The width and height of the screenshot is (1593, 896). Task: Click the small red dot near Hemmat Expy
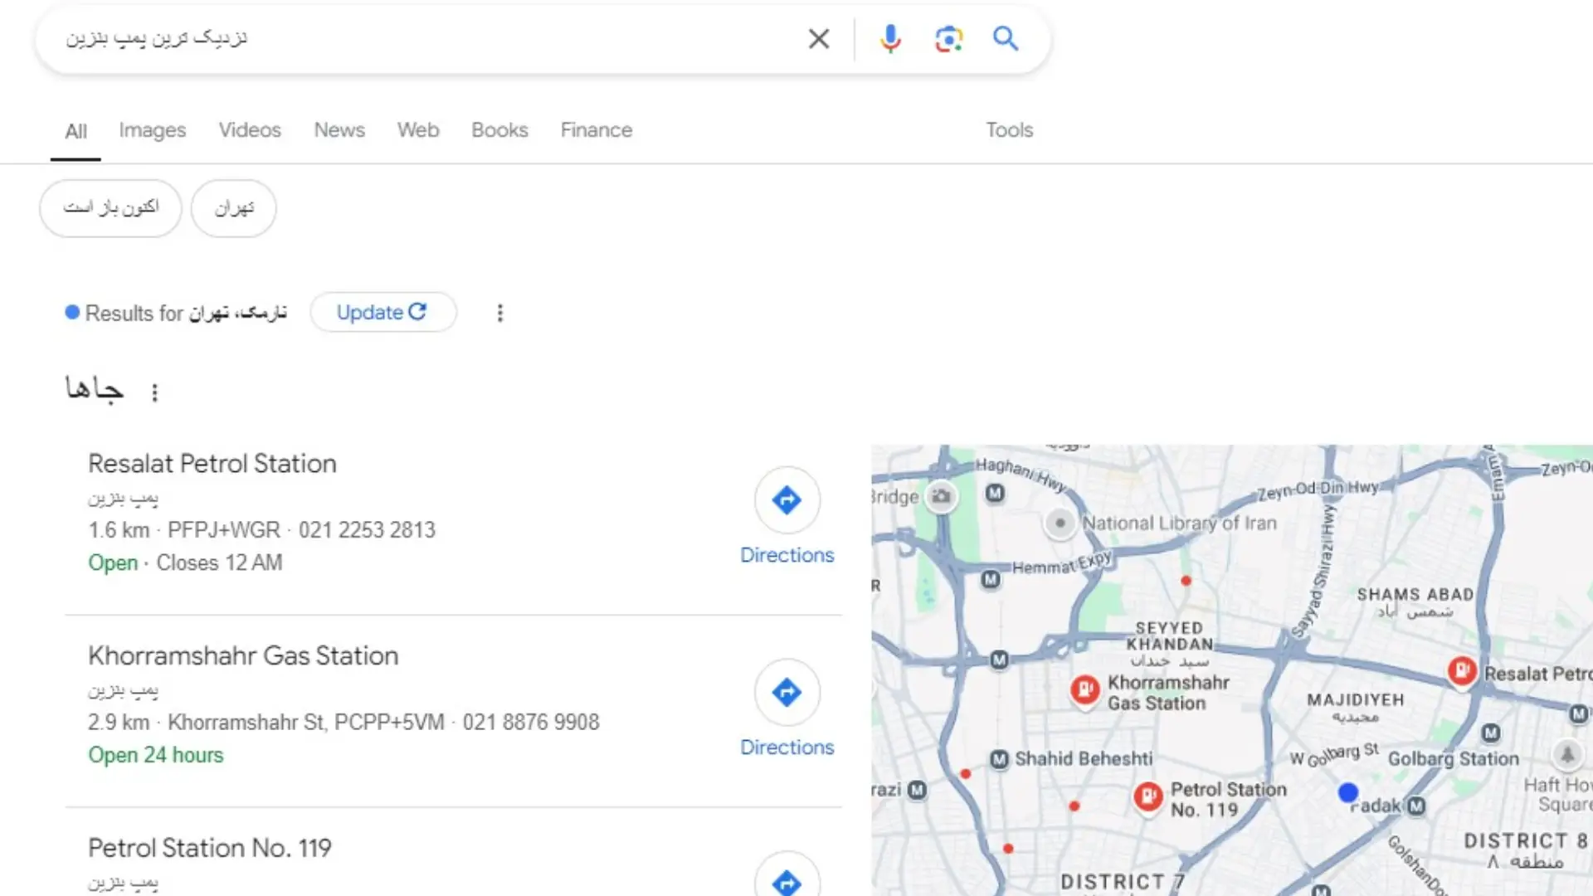click(x=1186, y=581)
